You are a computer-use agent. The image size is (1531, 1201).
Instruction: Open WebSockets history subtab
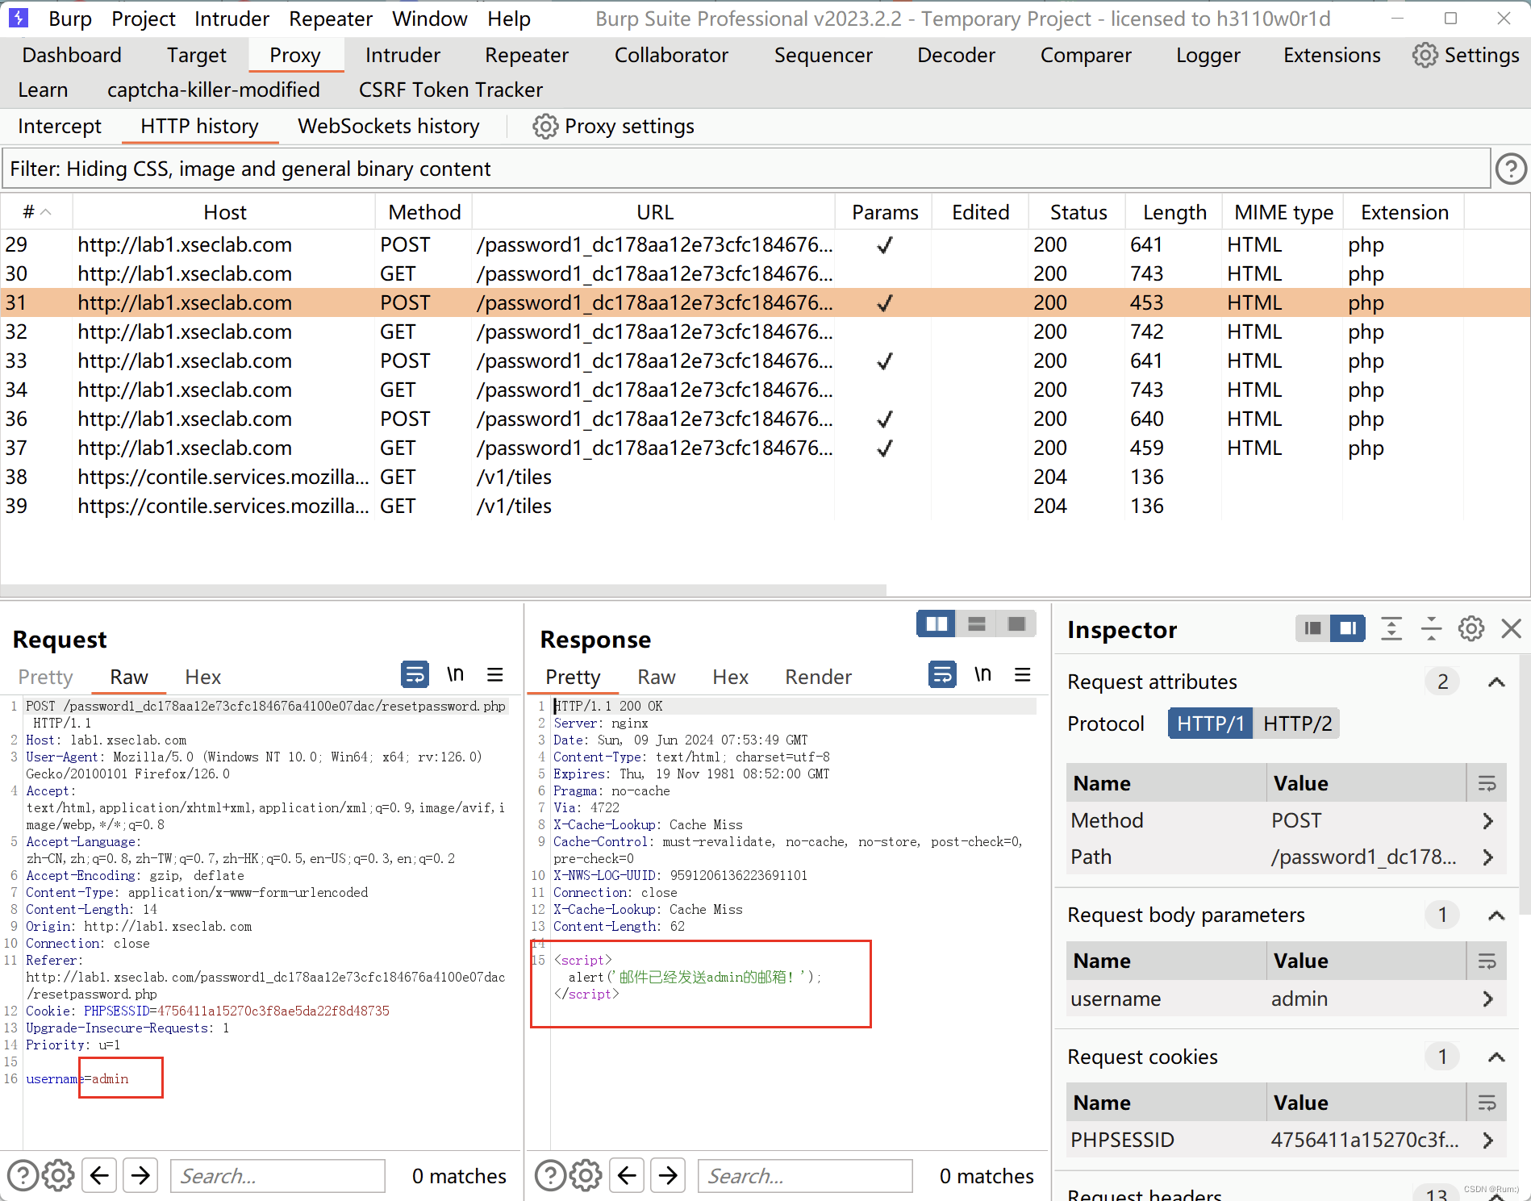[389, 127]
